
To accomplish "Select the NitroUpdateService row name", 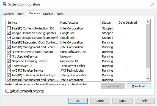I will (x=25, y=56).
